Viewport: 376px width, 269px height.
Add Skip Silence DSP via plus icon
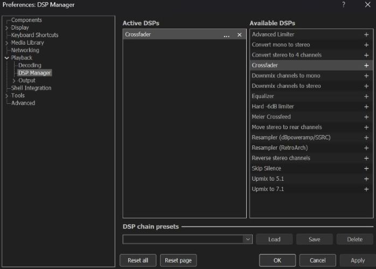pyautogui.click(x=366, y=169)
